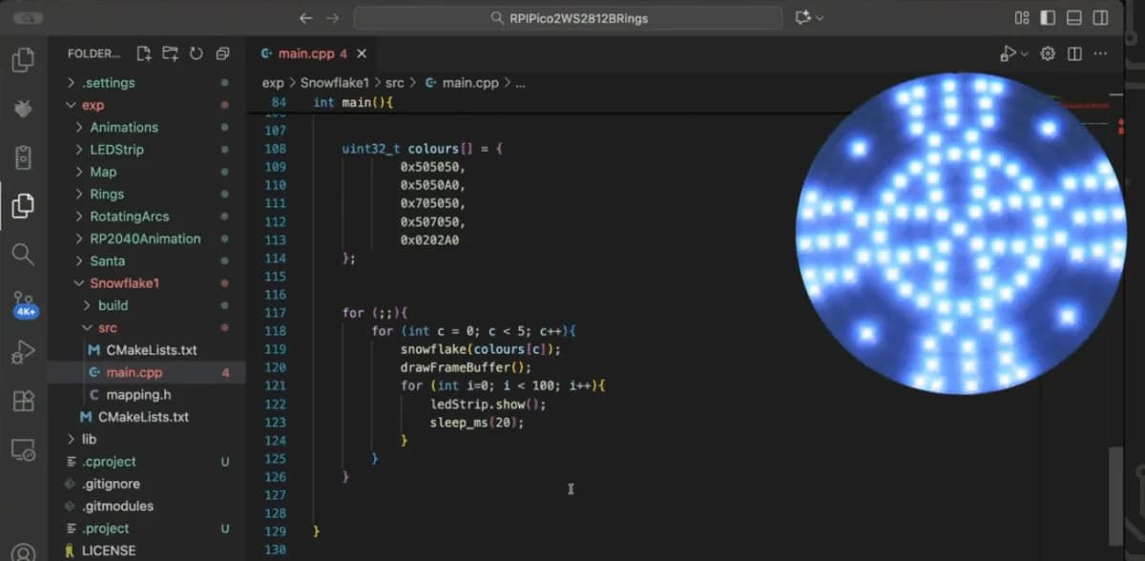Select the exp breadcrumb segment
This screenshot has height=561, width=1145.
point(272,83)
